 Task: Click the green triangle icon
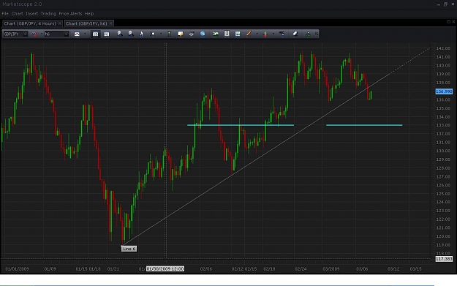(308, 34)
